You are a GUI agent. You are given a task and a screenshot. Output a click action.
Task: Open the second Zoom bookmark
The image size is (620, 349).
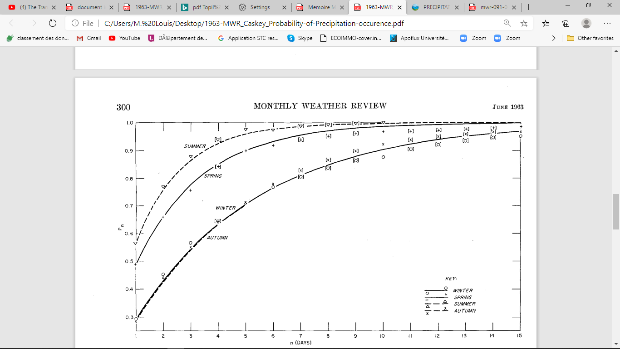(x=507, y=38)
